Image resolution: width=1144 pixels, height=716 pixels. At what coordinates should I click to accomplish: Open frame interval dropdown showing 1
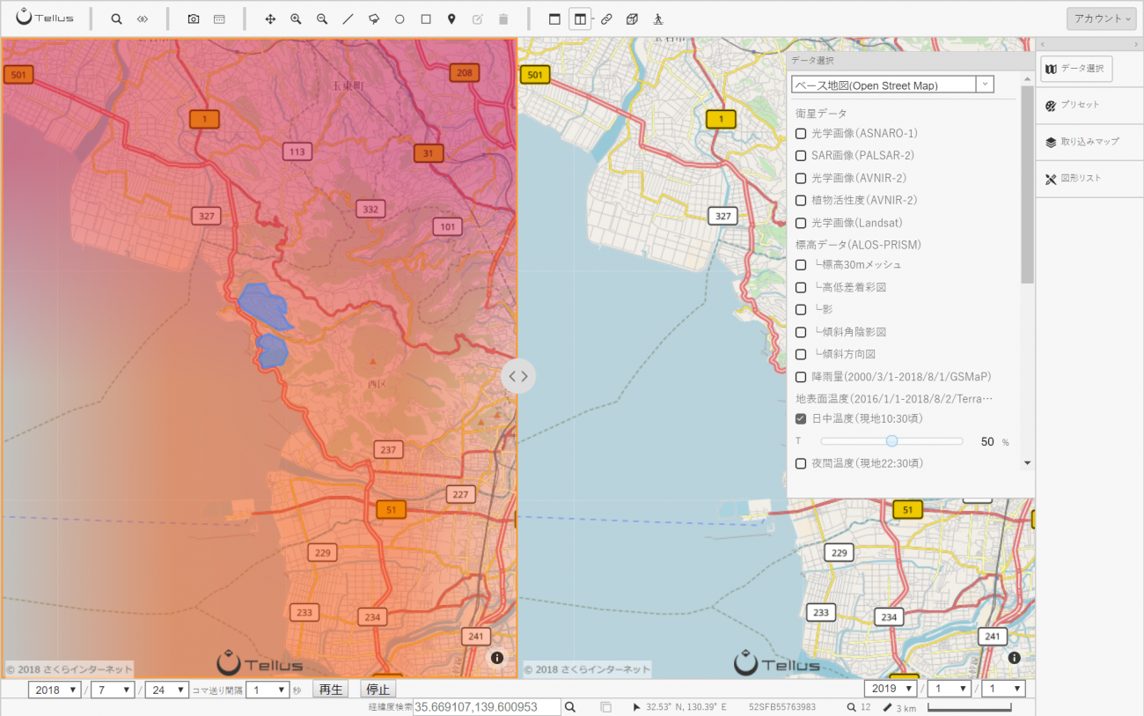click(268, 690)
